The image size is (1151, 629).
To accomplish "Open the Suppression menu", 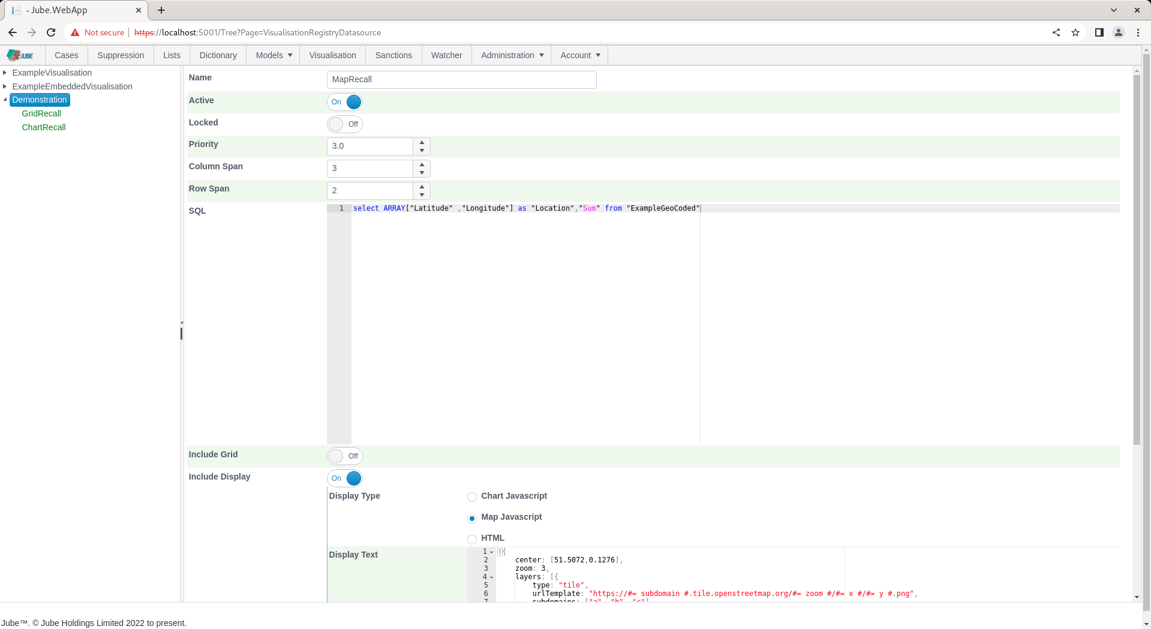I will (121, 55).
